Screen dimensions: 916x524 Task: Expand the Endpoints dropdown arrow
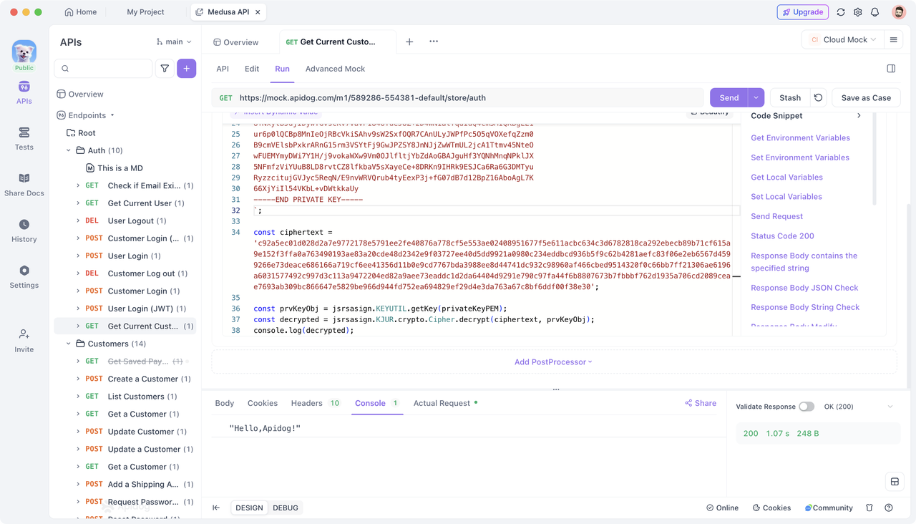coord(112,115)
